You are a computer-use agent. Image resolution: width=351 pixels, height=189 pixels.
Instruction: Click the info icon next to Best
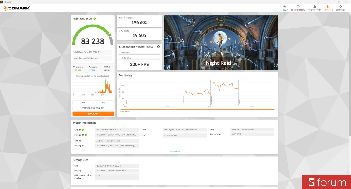(x=109, y=67)
